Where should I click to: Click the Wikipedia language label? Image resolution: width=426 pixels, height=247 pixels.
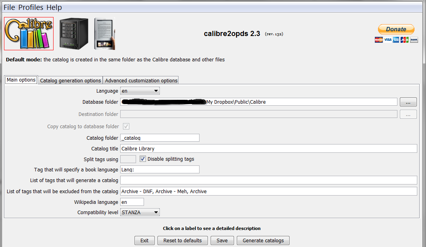96,202
